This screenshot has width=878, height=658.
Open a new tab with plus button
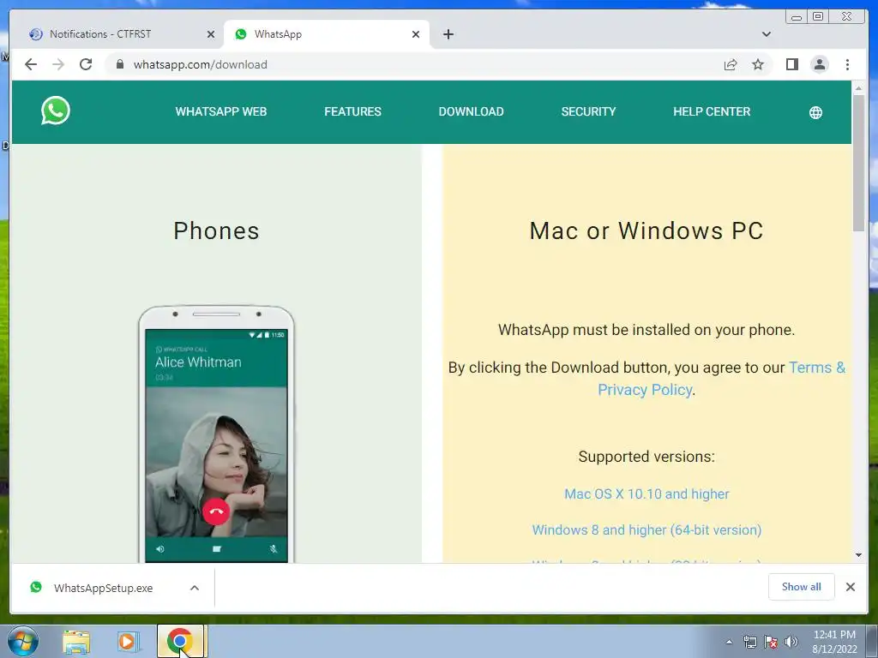click(x=448, y=34)
